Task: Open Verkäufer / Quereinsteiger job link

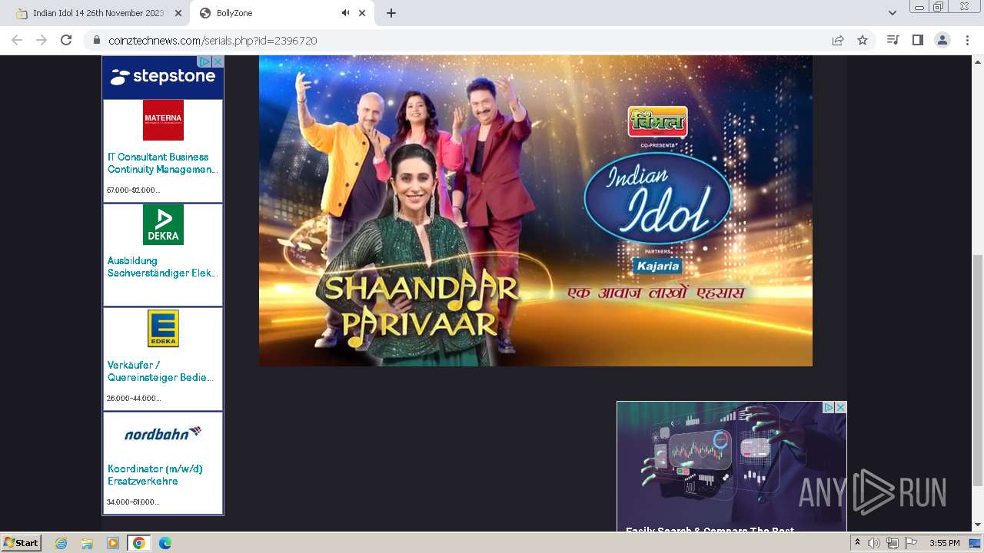Action: coord(161,371)
